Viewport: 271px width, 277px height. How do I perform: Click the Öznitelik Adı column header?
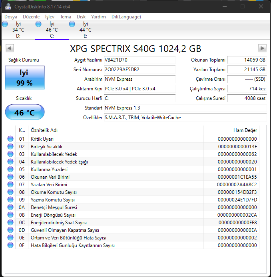click(x=116, y=130)
